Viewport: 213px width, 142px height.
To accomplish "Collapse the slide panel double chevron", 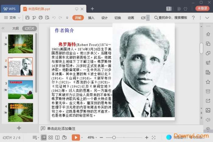I will 3,28.
